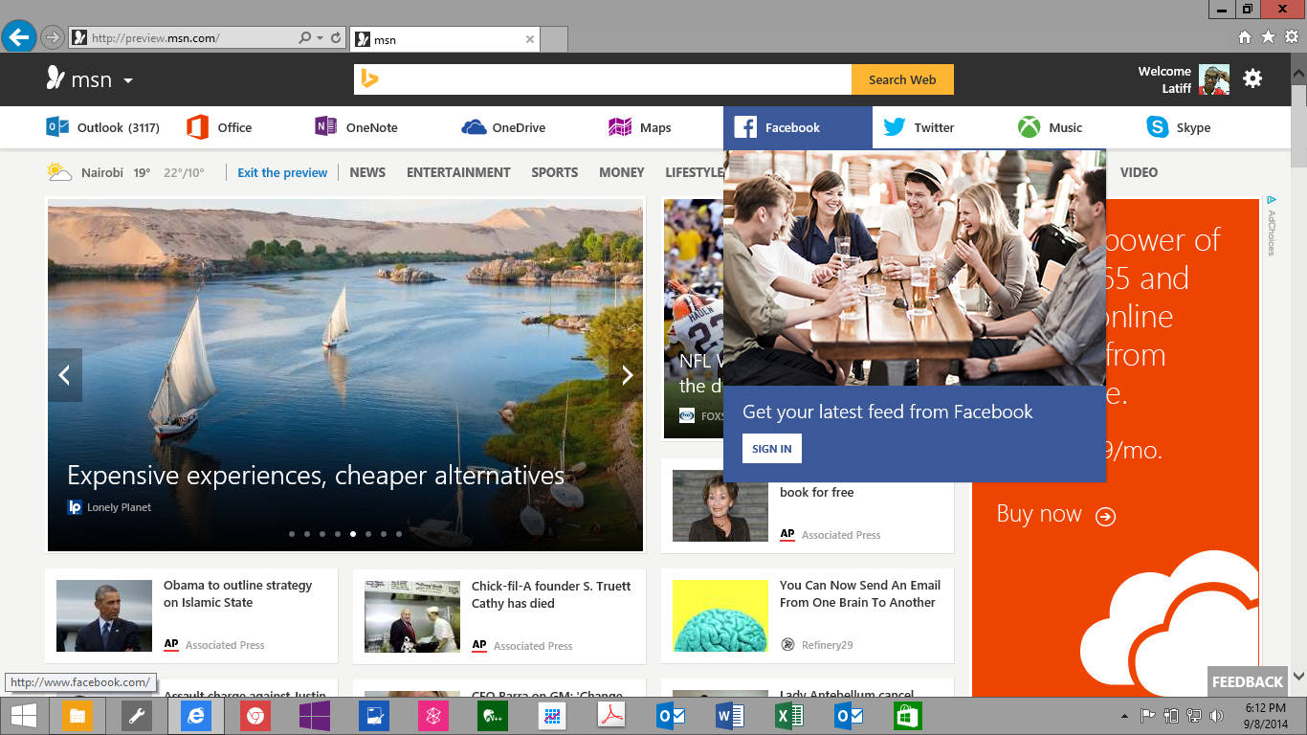Show next slide in the carousel

click(x=627, y=375)
